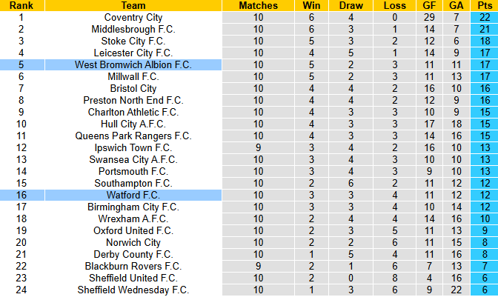Click the GF column header
The image size is (498, 297).
tap(428, 5)
